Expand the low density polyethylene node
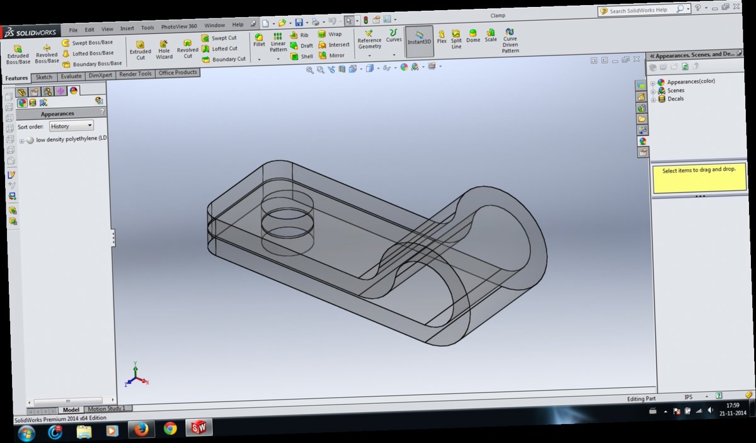 pos(21,140)
